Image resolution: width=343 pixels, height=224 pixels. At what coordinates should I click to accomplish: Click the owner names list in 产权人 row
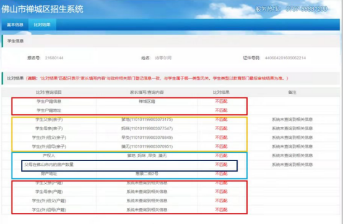coord(147,156)
